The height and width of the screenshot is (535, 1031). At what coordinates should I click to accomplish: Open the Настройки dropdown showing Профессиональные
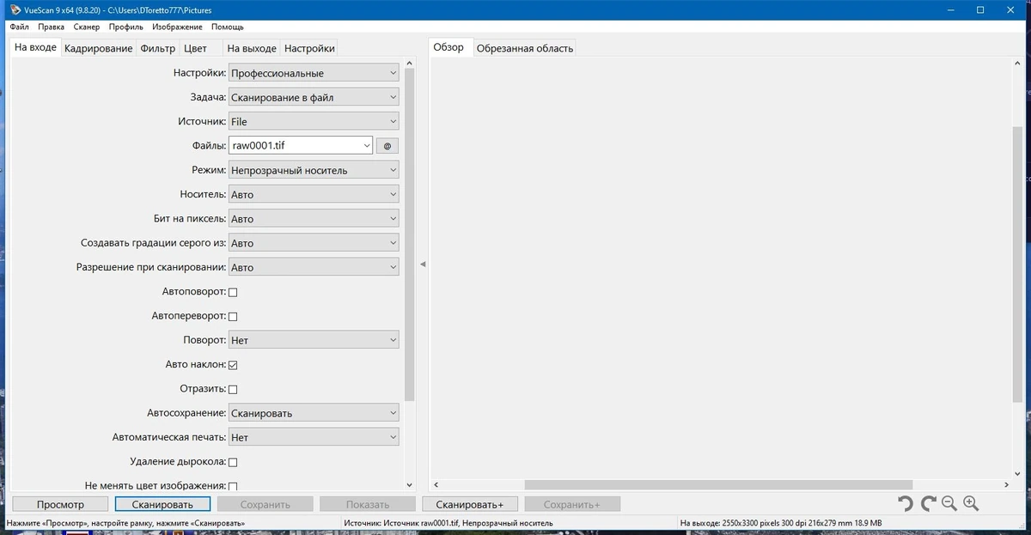pos(314,73)
